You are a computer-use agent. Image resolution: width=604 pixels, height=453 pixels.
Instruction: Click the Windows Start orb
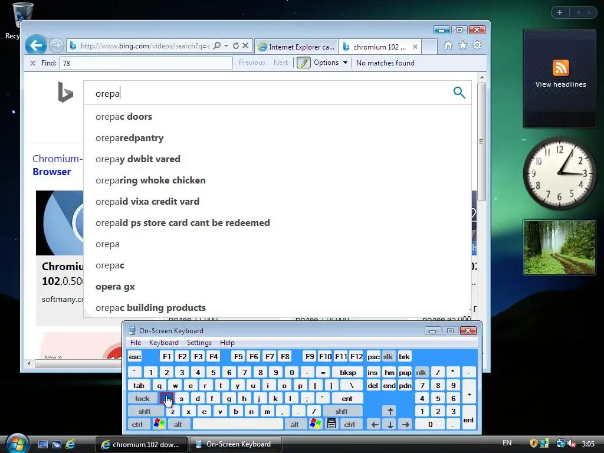(x=16, y=444)
